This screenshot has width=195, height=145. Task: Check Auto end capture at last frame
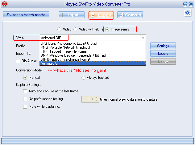(x=25, y=91)
